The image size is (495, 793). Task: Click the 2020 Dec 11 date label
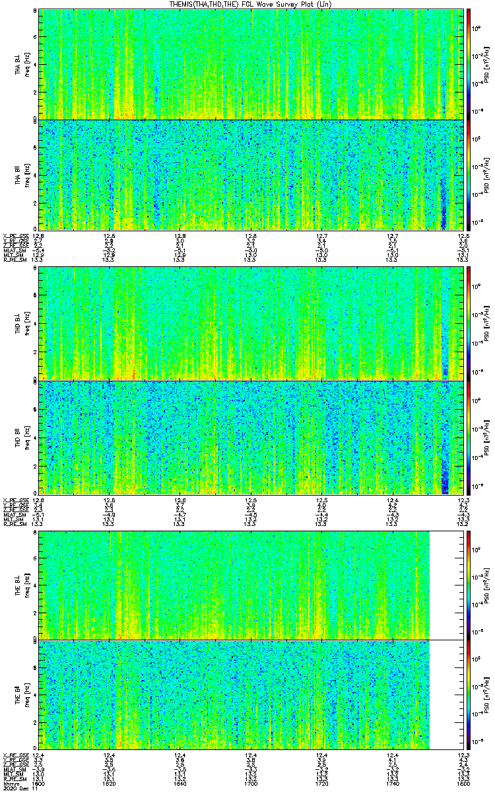(13, 788)
